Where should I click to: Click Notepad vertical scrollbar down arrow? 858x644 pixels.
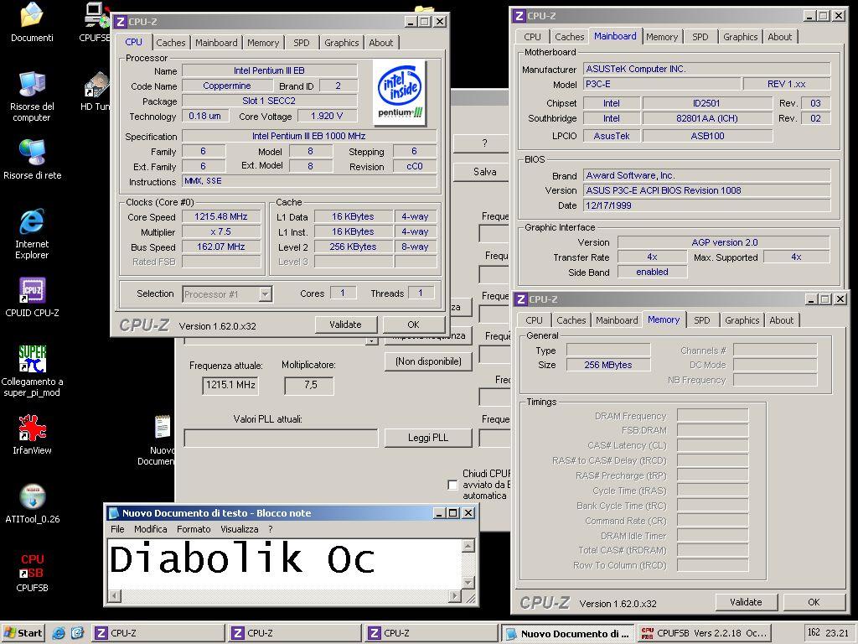pos(468,582)
